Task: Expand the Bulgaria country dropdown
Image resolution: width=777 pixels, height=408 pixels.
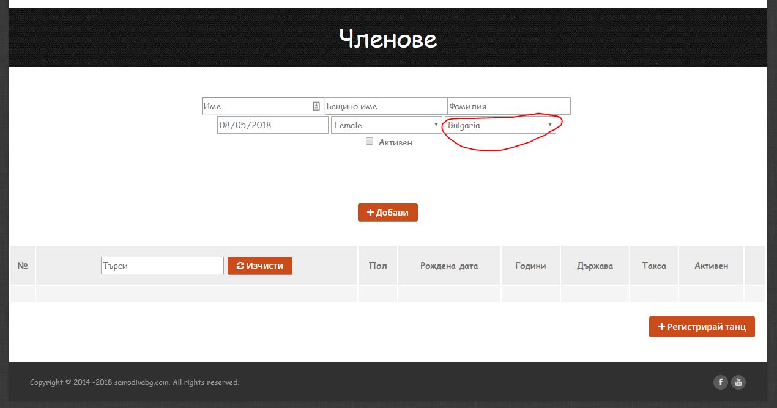Action: point(500,125)
